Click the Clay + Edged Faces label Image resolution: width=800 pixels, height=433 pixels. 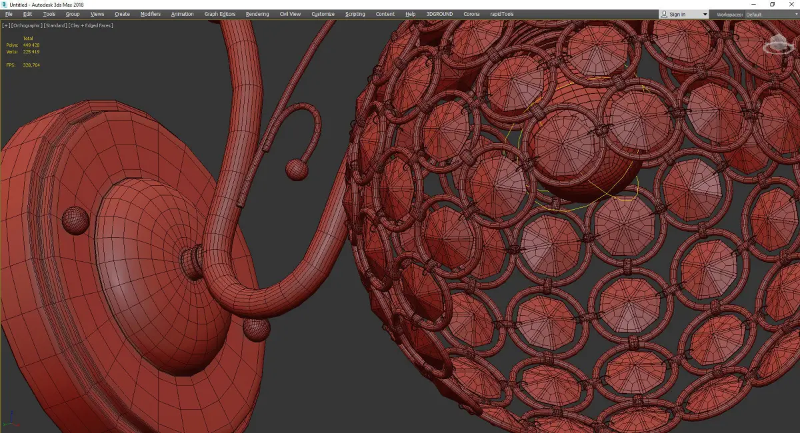tap(90, 25)
